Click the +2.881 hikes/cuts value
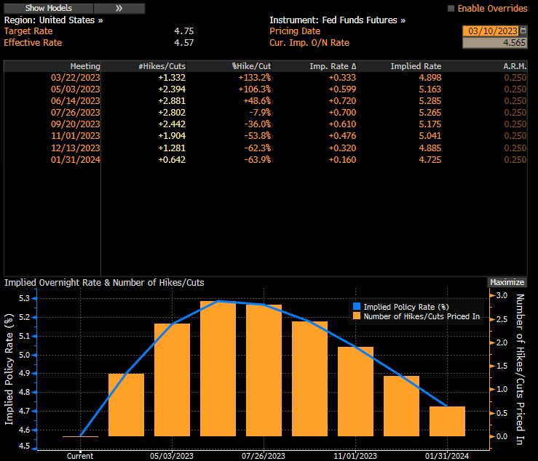Image resolution: width=538 pixels, height=461 pixels. tap(172, 101)
